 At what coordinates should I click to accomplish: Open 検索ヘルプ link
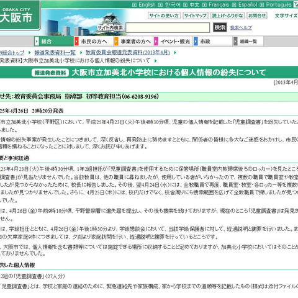click(241, 27)
